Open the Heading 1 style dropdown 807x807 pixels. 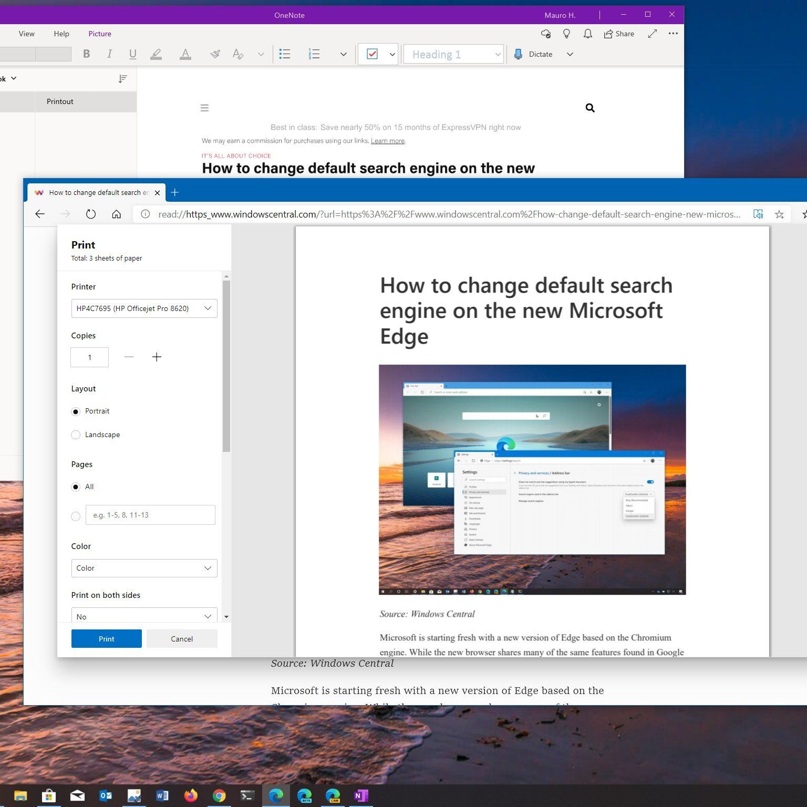pyautogui.click(x=453, y=54)
